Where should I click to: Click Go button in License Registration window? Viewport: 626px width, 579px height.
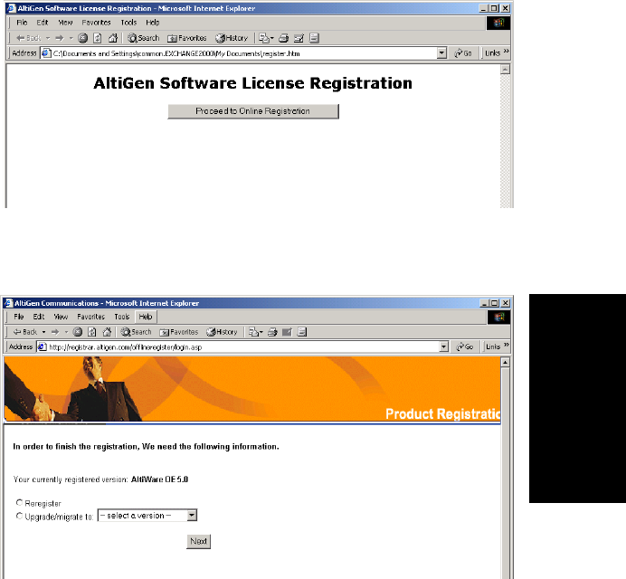[463, 53]
